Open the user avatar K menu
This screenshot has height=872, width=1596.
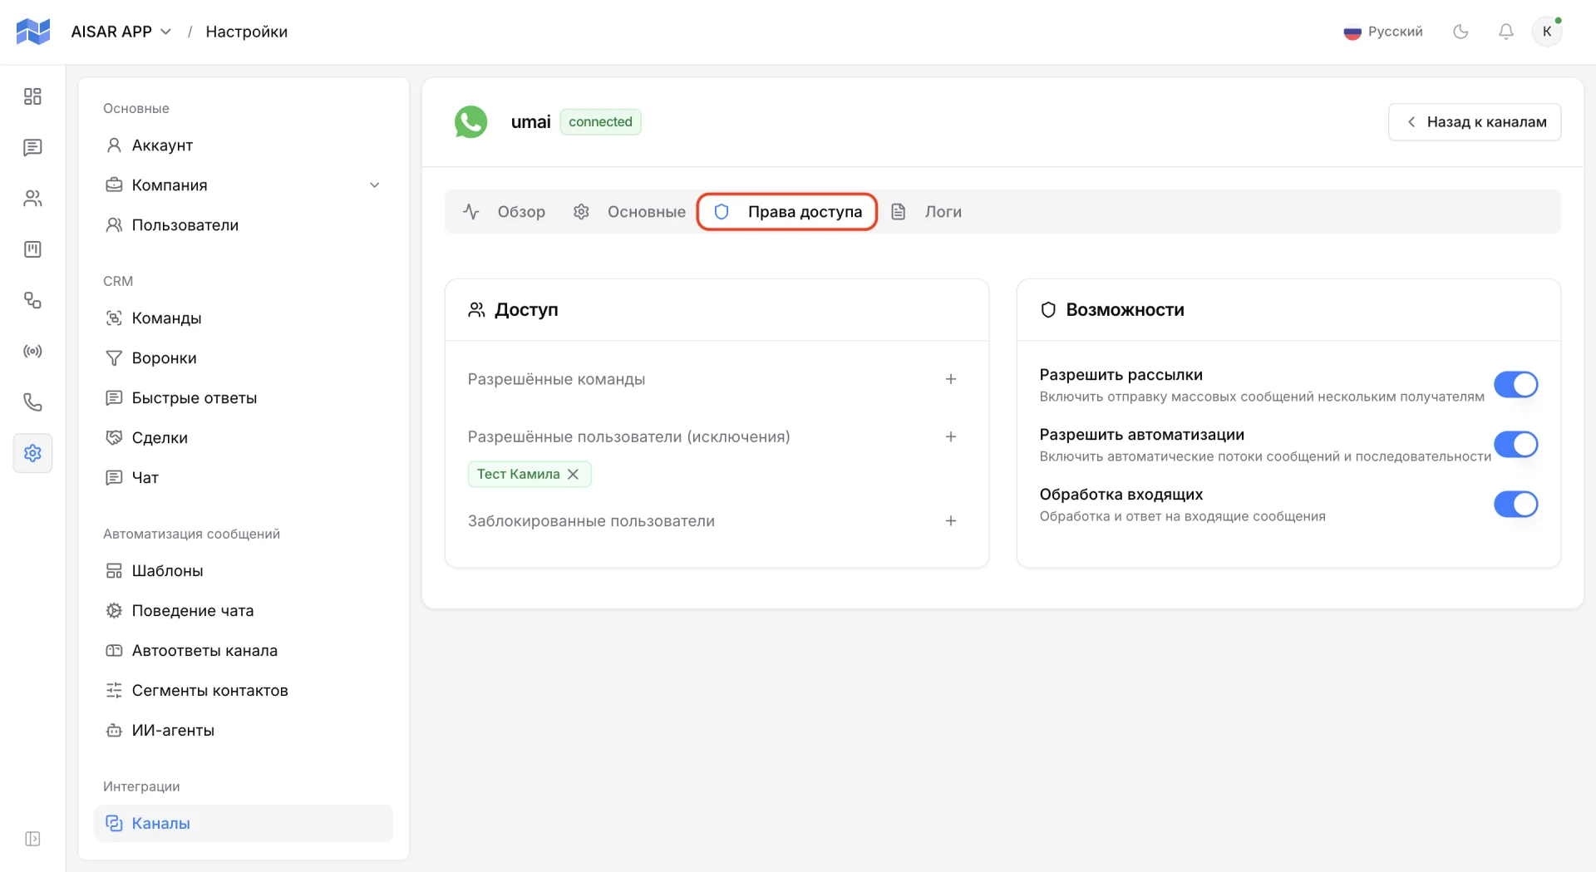pyautogui.click(x=1547, y=32)
